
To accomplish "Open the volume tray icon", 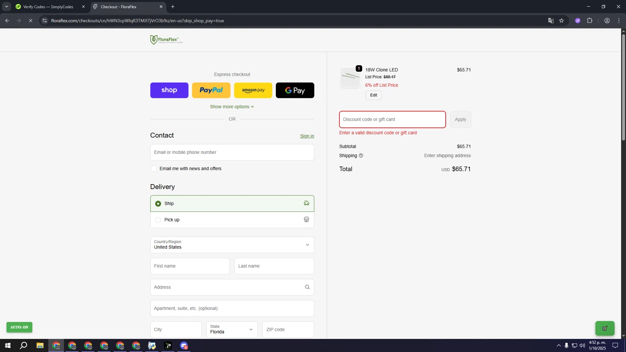I will coord(582,345).
